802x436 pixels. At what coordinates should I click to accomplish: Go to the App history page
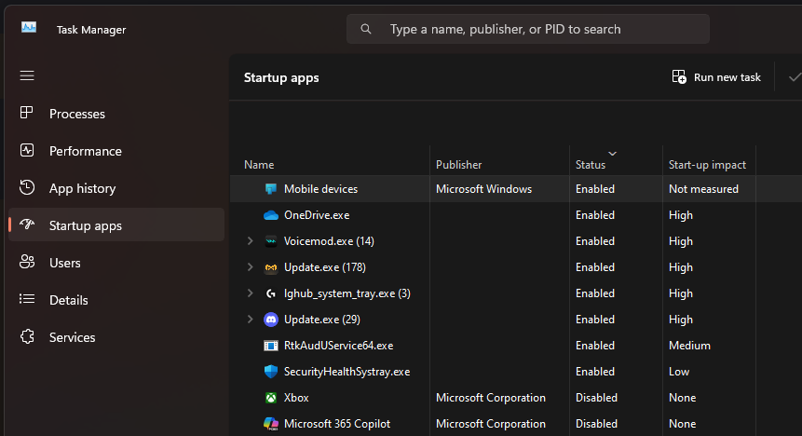pos(82,188)
